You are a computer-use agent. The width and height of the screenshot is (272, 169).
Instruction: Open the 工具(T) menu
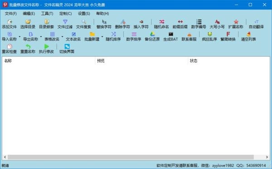47,14
